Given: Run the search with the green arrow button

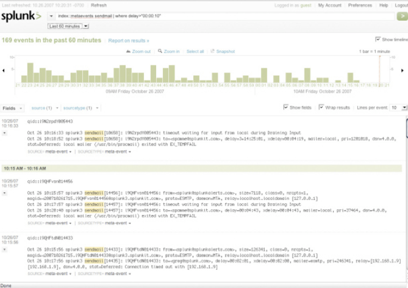Looking at the screenshot, I should click(x=402, y=16).
